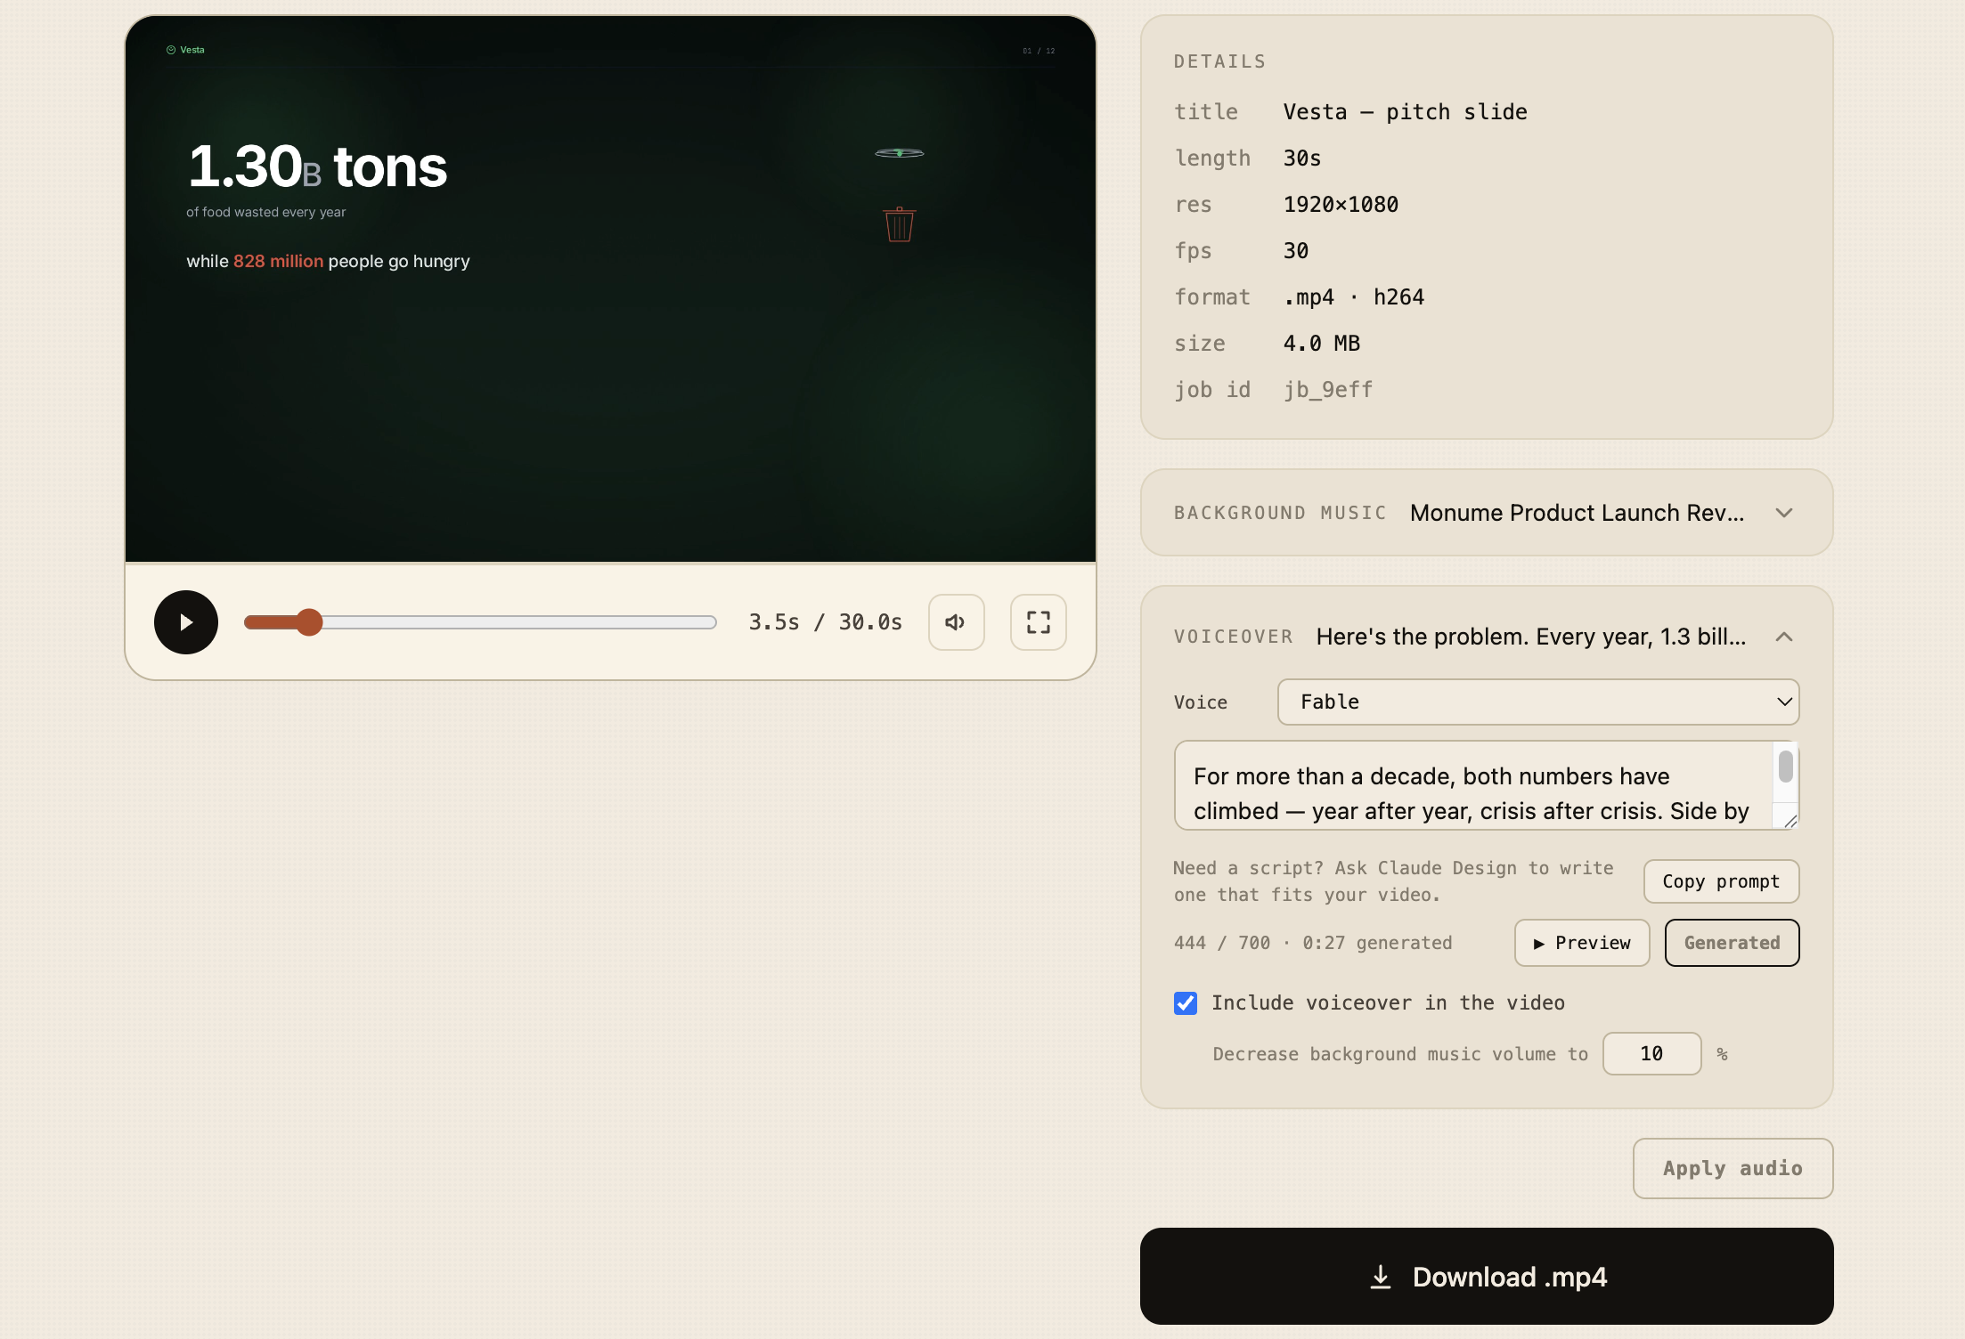The image size is (1965, 1339).
Task: Apply audio to the video
Action: click(1733, 1168)
